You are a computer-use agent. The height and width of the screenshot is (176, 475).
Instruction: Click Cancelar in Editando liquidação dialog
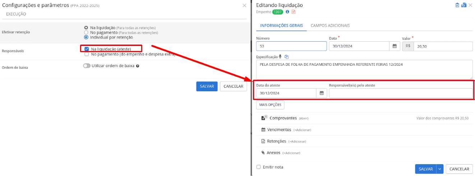459,169
